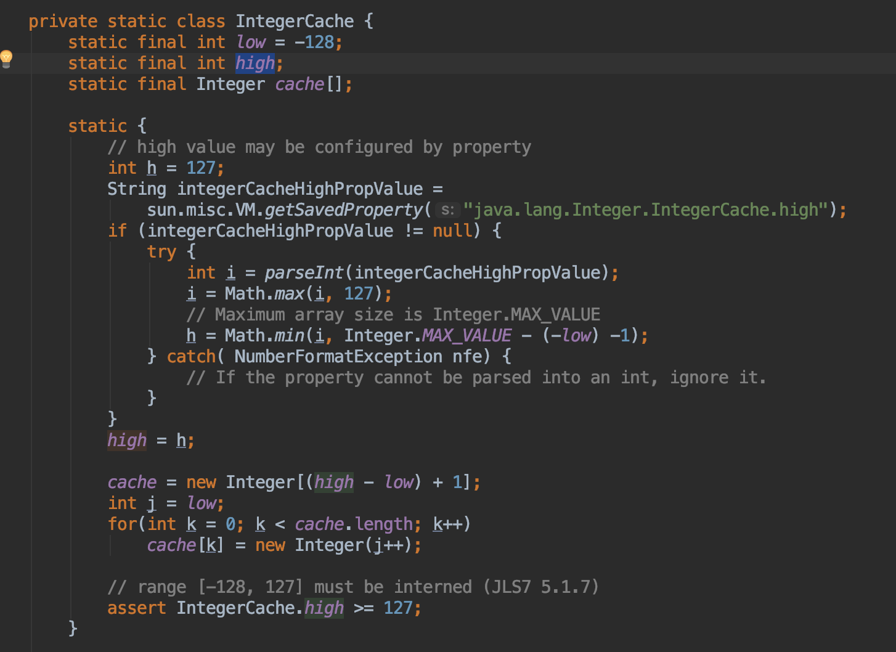The image size is (896, 652).
Task: Click 'cache[]' in the Integer array declaration
Action: pyautogui.click(x=308, y=84)
